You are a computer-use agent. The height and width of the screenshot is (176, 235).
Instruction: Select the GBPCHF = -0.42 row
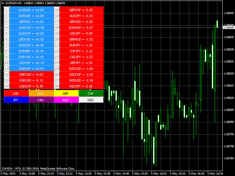click(x=81, y=10)
